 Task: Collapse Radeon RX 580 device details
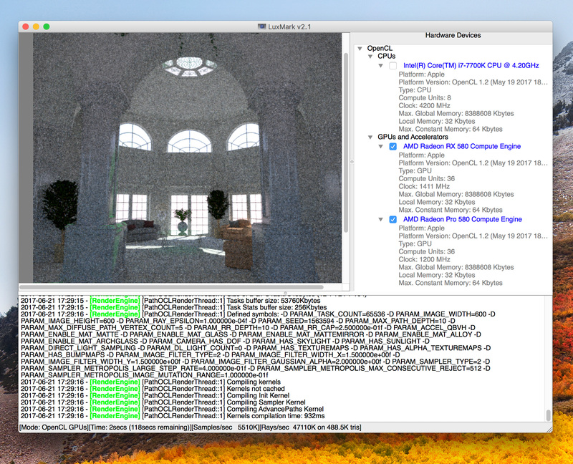pyautogui.click(x=381, y=147)
